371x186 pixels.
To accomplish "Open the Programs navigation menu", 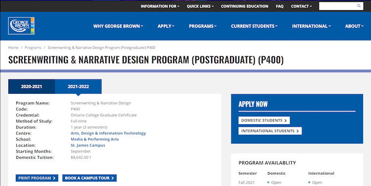I will pos(202,26).
